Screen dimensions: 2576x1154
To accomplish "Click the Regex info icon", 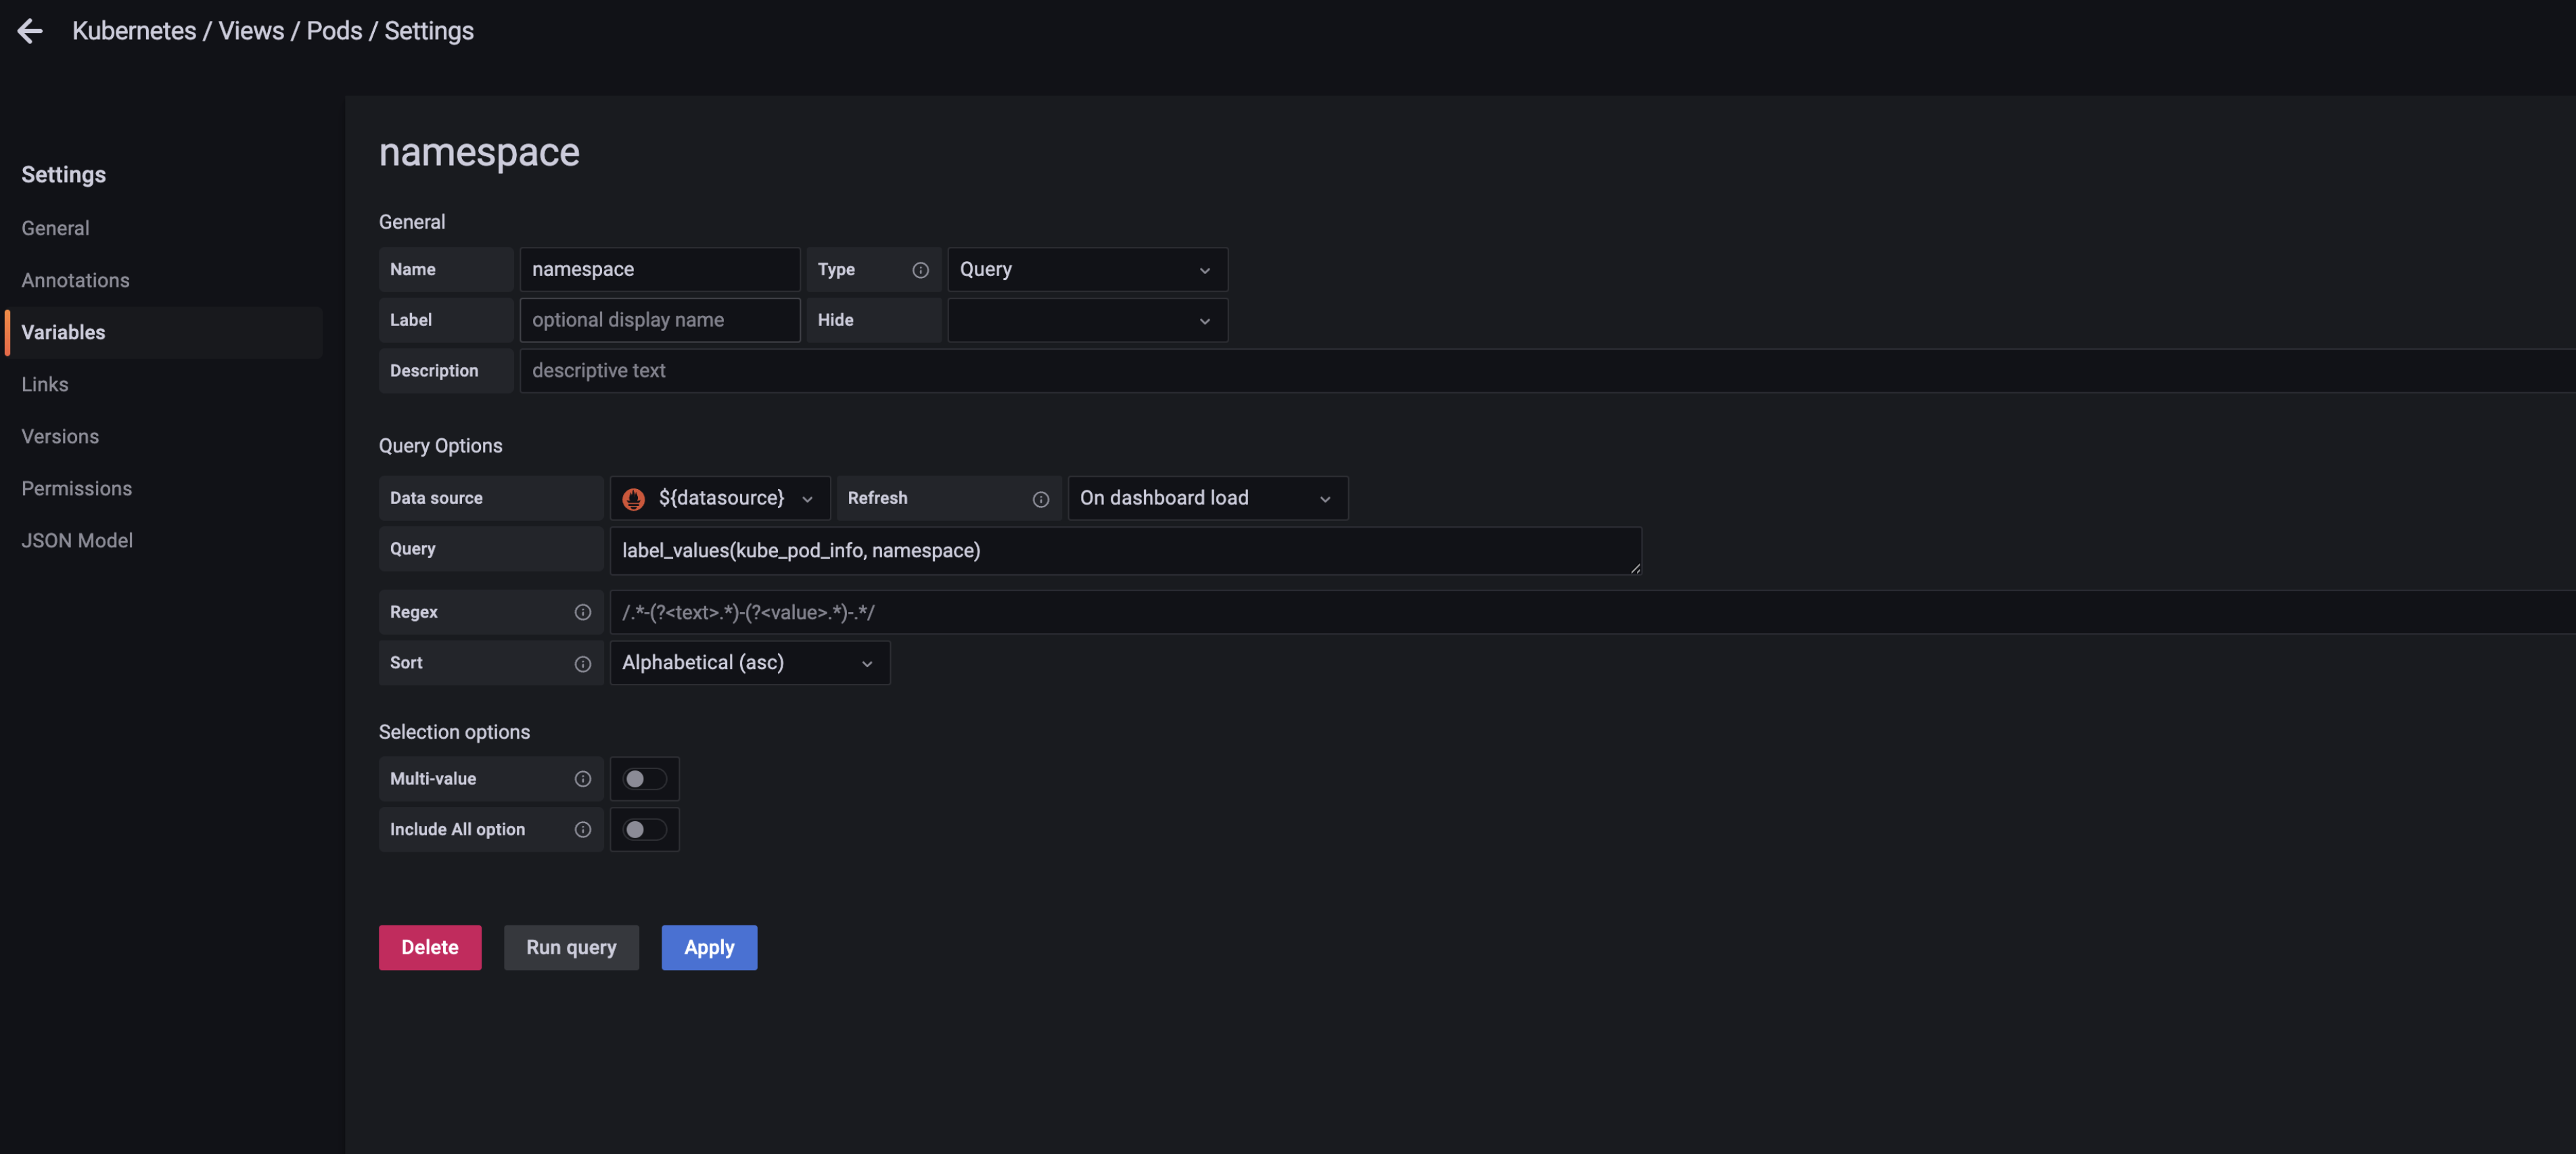I will [582, 612].
